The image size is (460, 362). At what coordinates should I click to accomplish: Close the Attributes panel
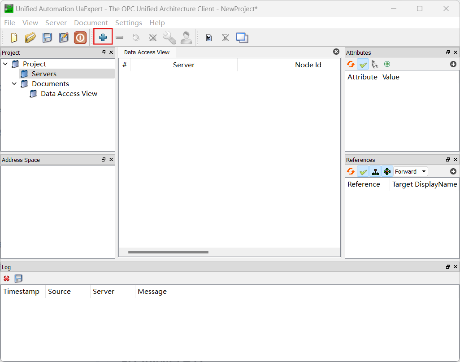[456, 52]
